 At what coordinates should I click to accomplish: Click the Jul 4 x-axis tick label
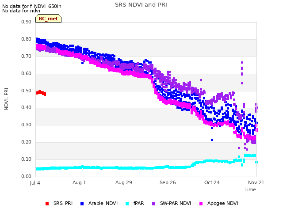(x=35, y=183)
